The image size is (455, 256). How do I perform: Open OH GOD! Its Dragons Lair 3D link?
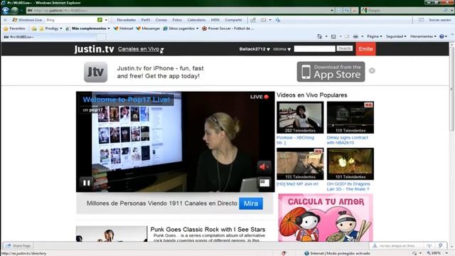click(x=348, y=186)
